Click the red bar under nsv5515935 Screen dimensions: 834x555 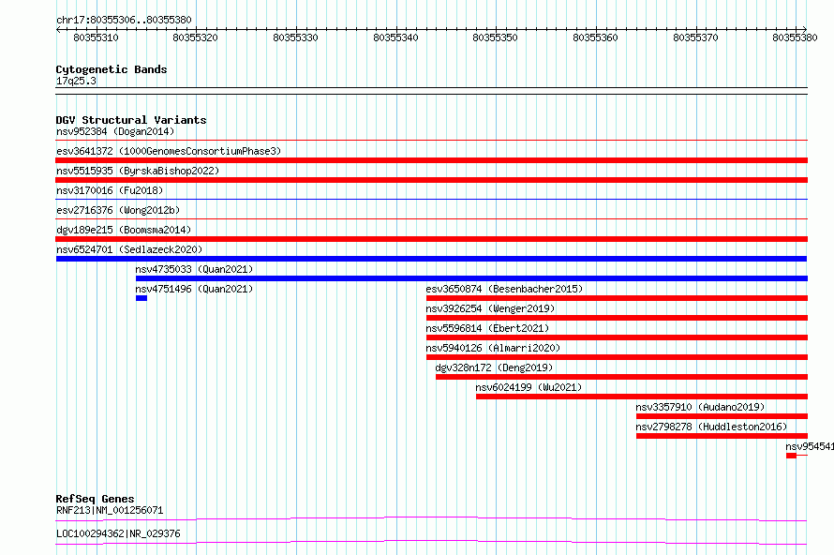point(431,180)
